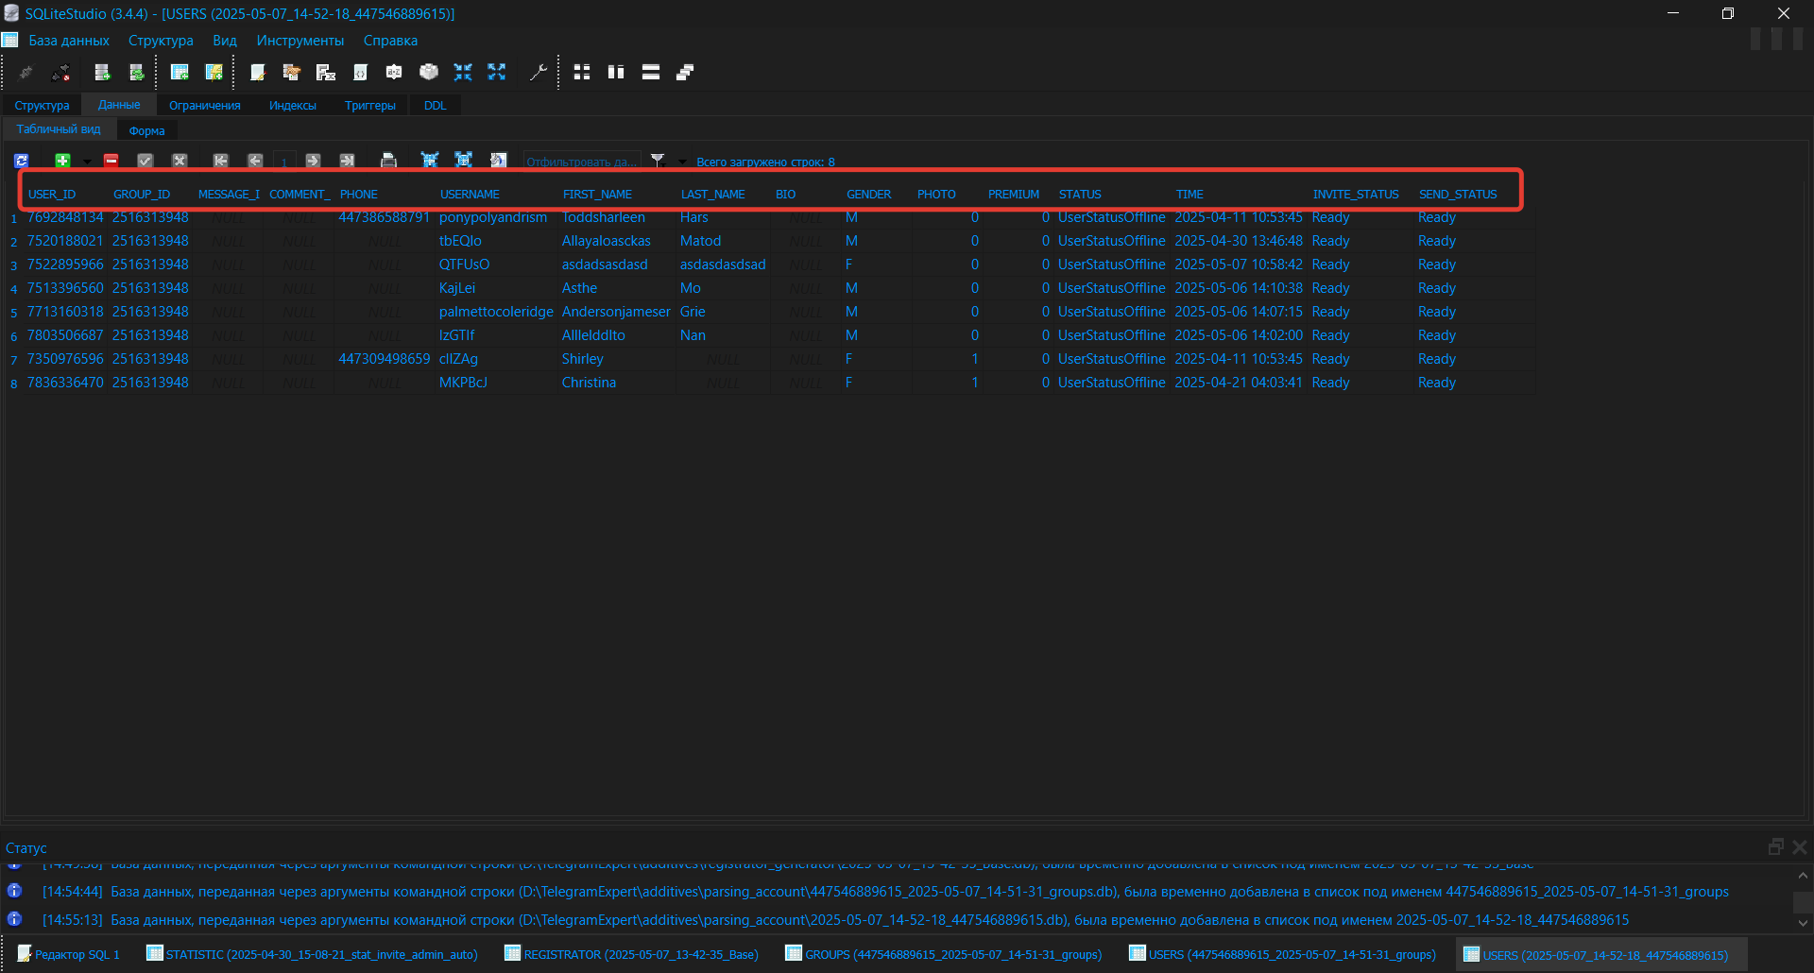Expand the insert row dropdown arrow
Viewport: 1814px width, 973px height.
tap(87, 161)
